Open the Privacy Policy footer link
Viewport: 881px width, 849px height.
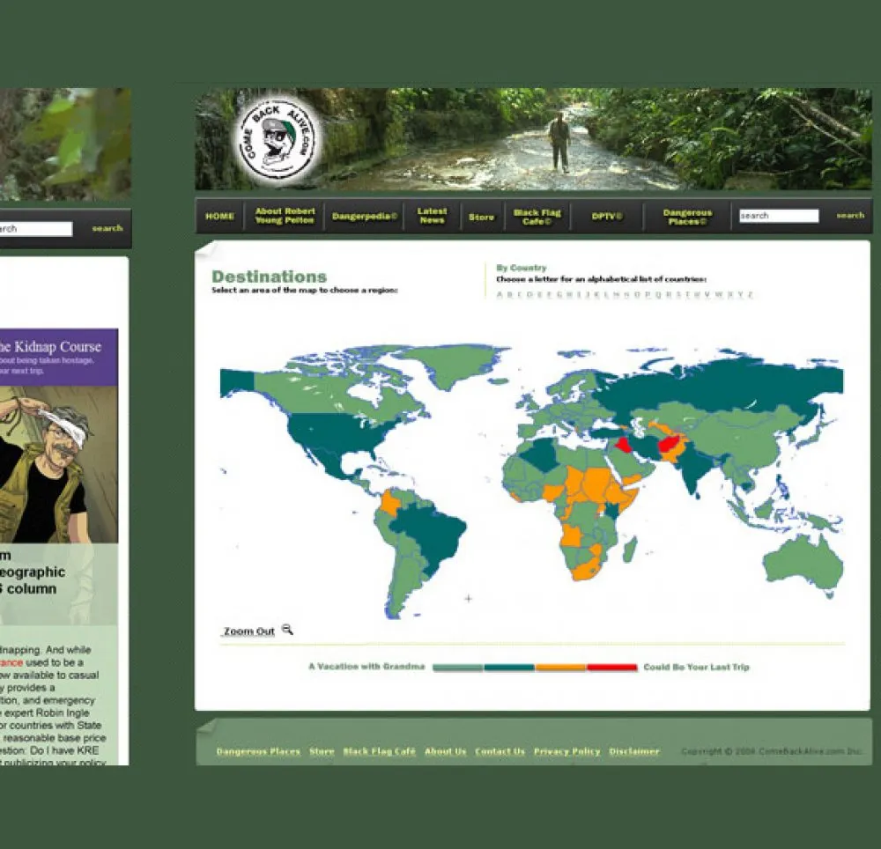566,751
